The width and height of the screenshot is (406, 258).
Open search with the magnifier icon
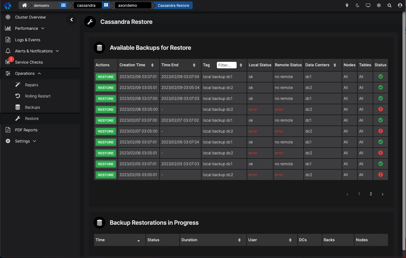tap(389, 5)
